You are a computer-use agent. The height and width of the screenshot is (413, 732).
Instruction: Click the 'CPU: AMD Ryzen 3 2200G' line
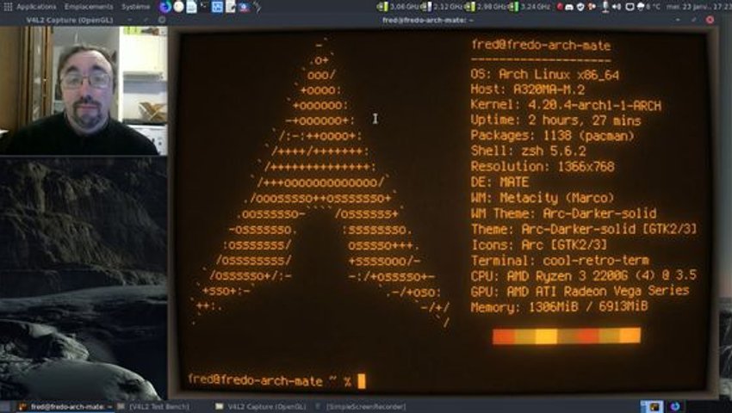click(x=584, y=276)
